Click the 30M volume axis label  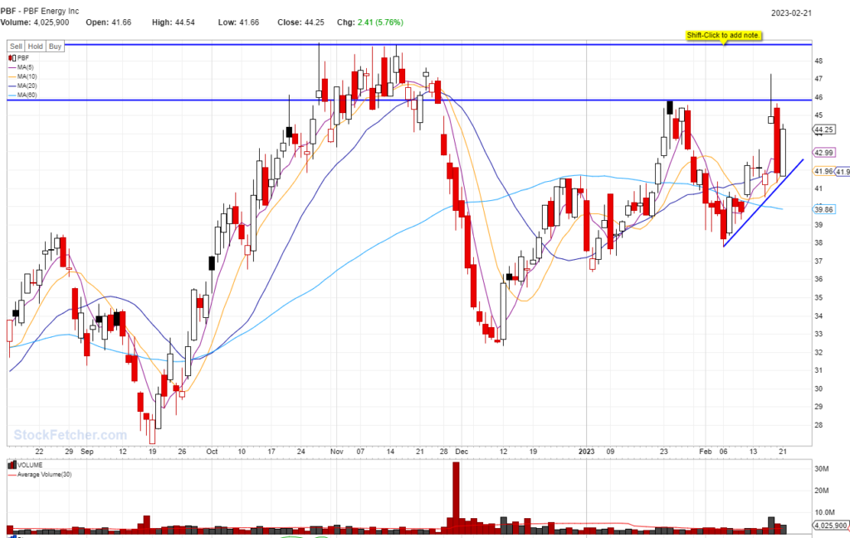(x=821, y=469)
